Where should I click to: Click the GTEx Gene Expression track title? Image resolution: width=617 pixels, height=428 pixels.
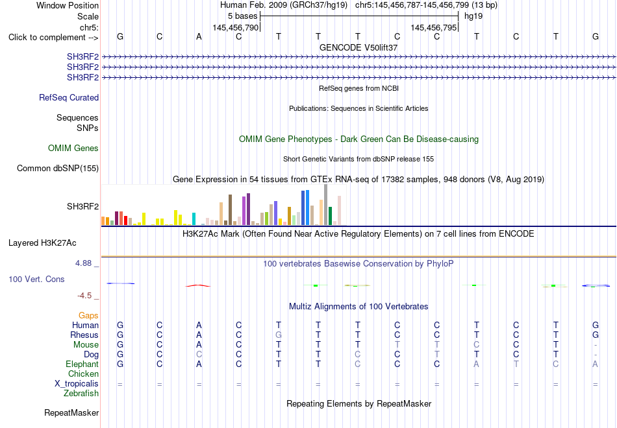[359, 180]
